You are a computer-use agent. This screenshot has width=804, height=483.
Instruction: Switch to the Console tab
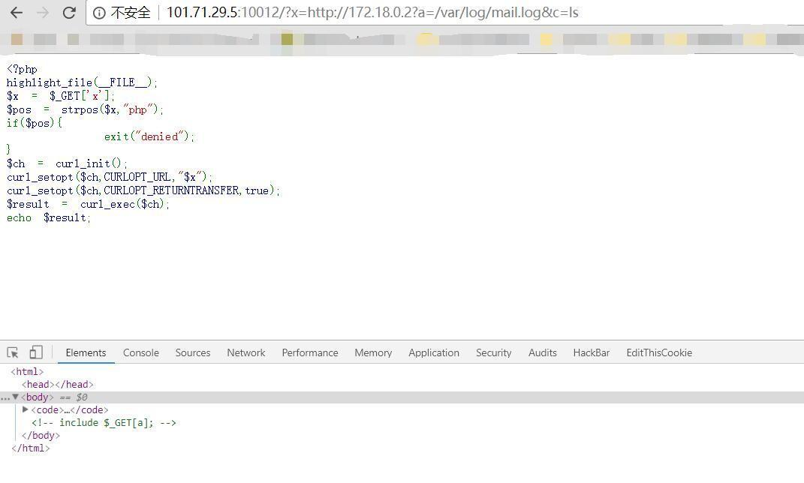[140, 352]
